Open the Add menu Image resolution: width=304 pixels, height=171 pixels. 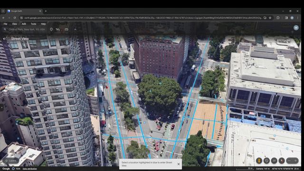tap(24, 24)
